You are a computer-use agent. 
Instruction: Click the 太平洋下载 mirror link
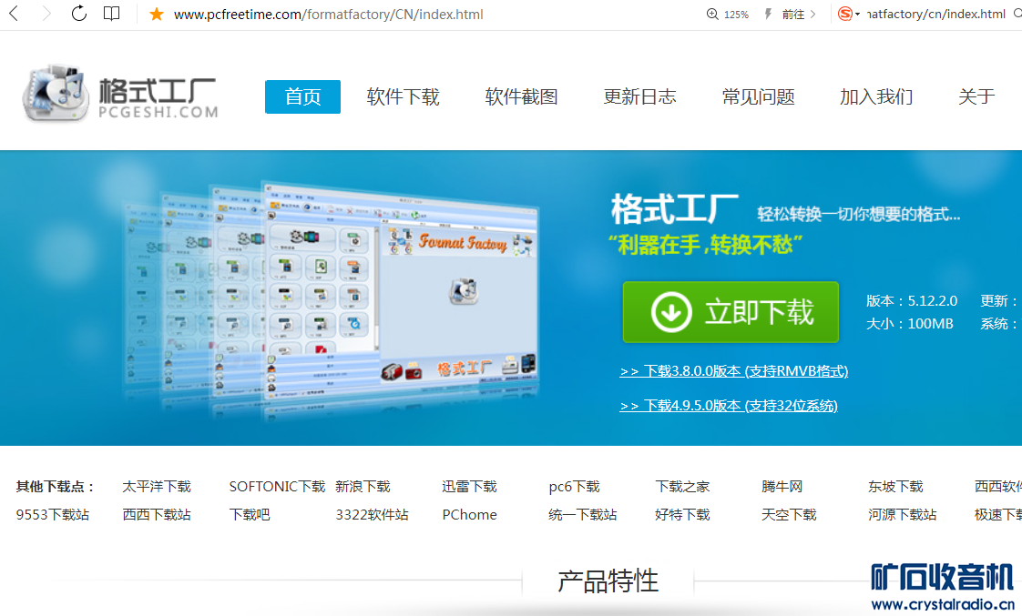click(x=157, y=487)
